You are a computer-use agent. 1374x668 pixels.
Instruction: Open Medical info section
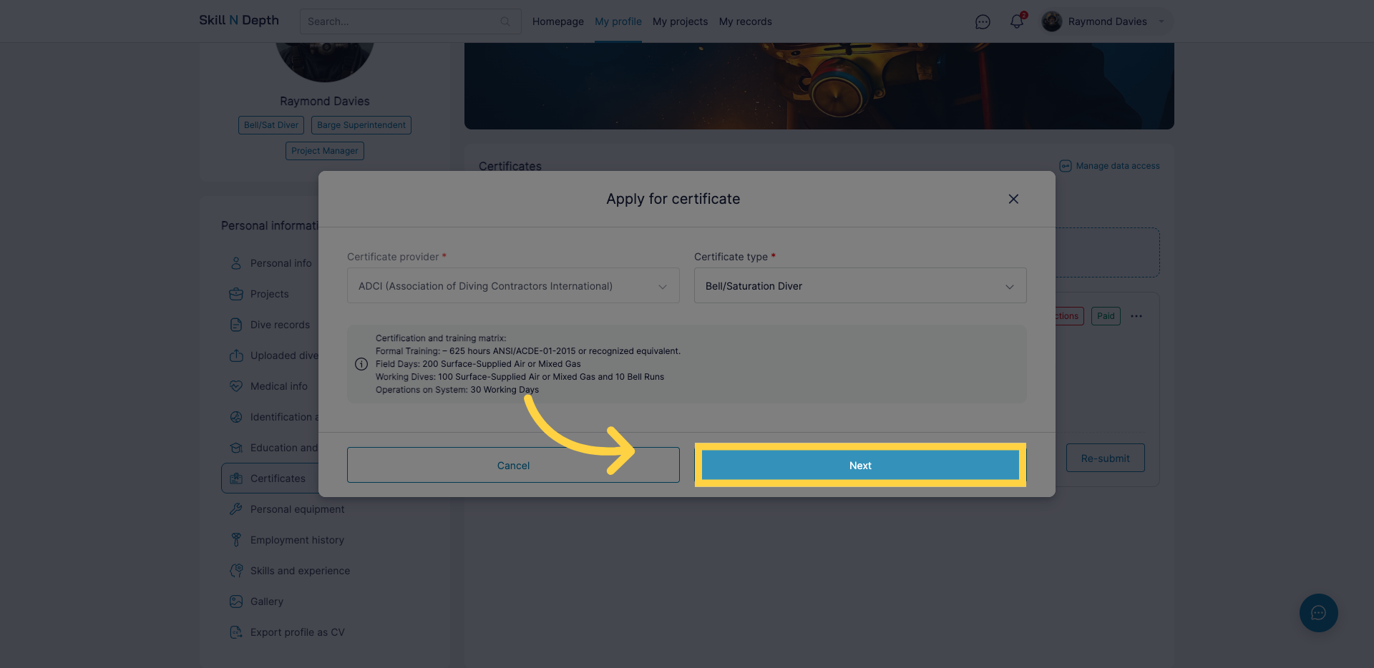coord(279,386)
